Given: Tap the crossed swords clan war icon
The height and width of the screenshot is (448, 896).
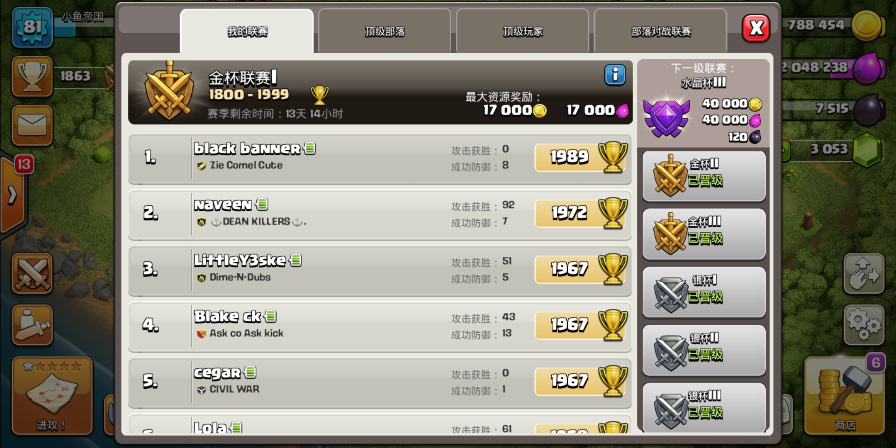Looking at the screenshot, I should pos(32,274).
